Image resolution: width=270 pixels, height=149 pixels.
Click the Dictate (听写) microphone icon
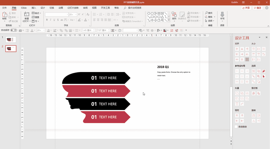[x=222, y=14]
